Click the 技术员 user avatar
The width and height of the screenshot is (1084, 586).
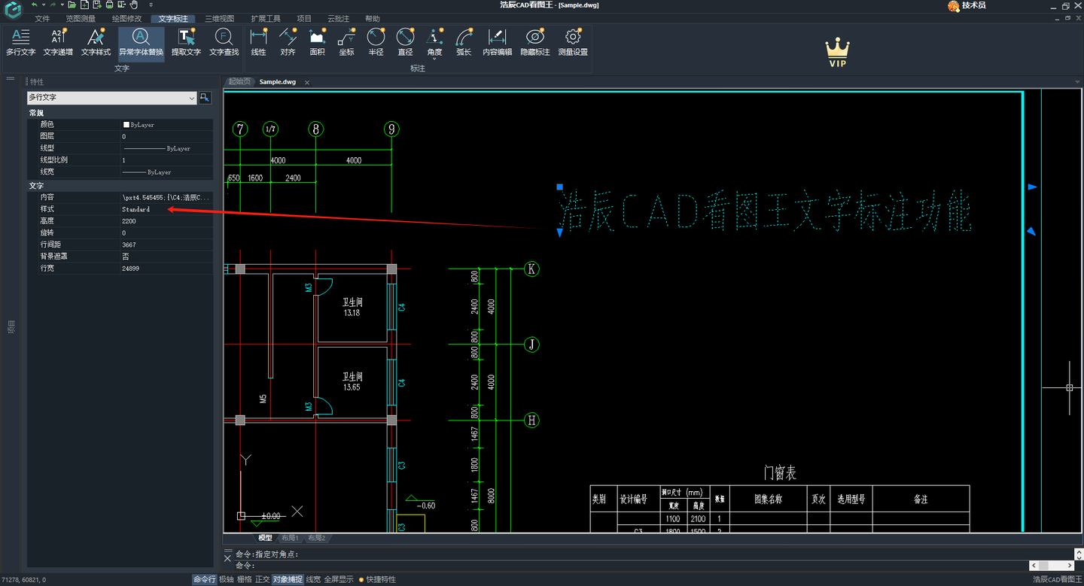954,5
